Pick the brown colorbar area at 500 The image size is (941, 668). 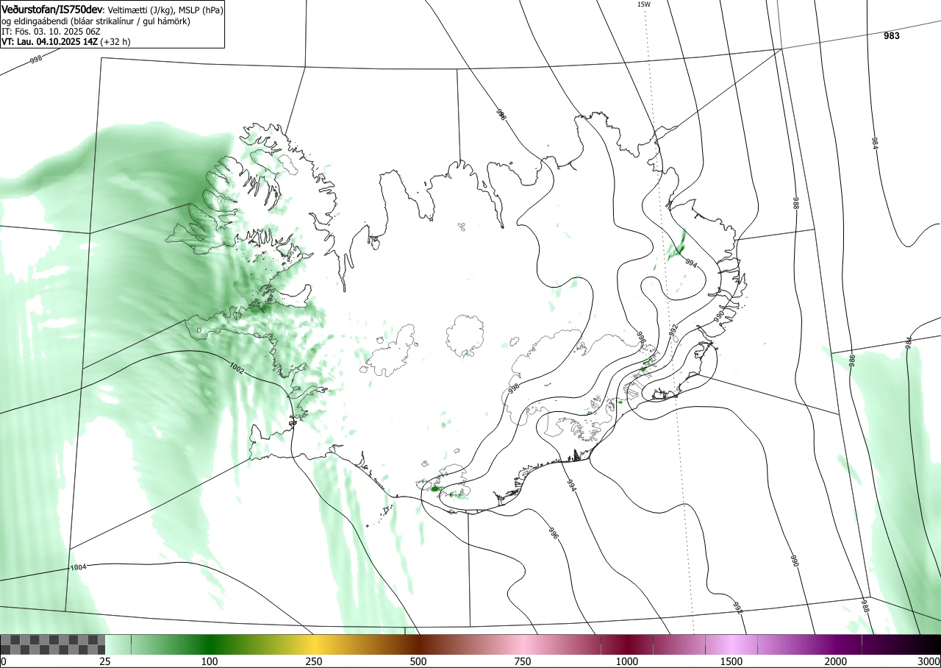coord(418,644)
